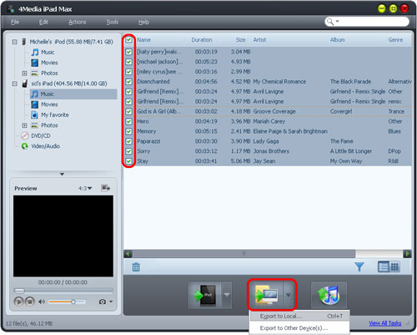This screenshot has width=417, height=335.
Task: Switch to list view mode
Action: [383, 266]
